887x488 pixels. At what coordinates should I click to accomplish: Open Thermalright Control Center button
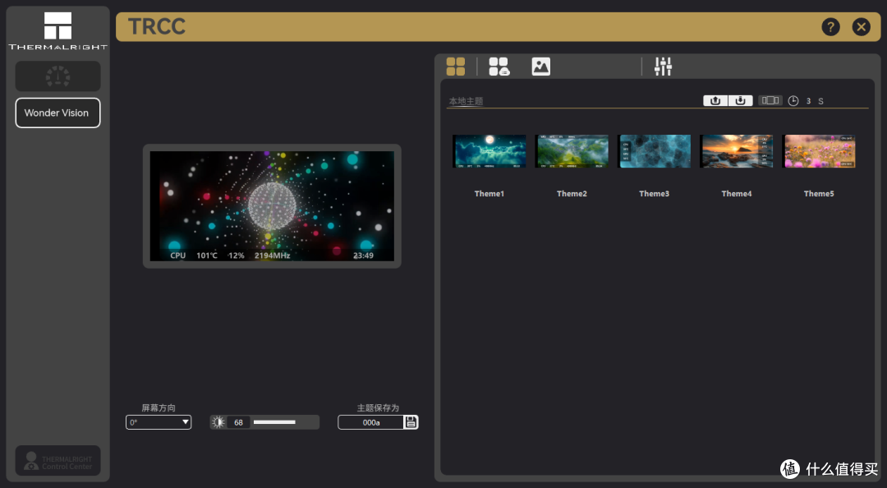[57, 460]
